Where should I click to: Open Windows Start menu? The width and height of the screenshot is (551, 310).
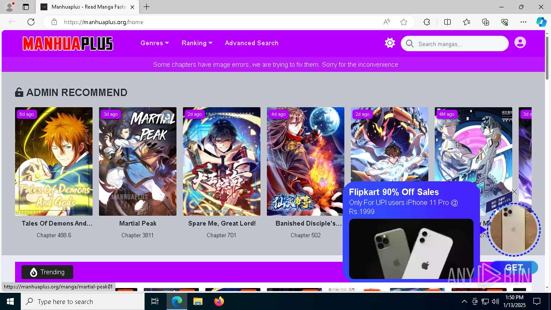[x=10, y=301]
